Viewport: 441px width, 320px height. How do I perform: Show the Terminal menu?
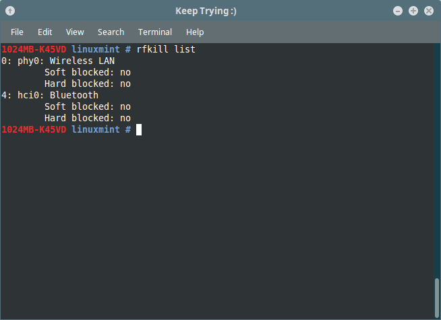[155, 32]
